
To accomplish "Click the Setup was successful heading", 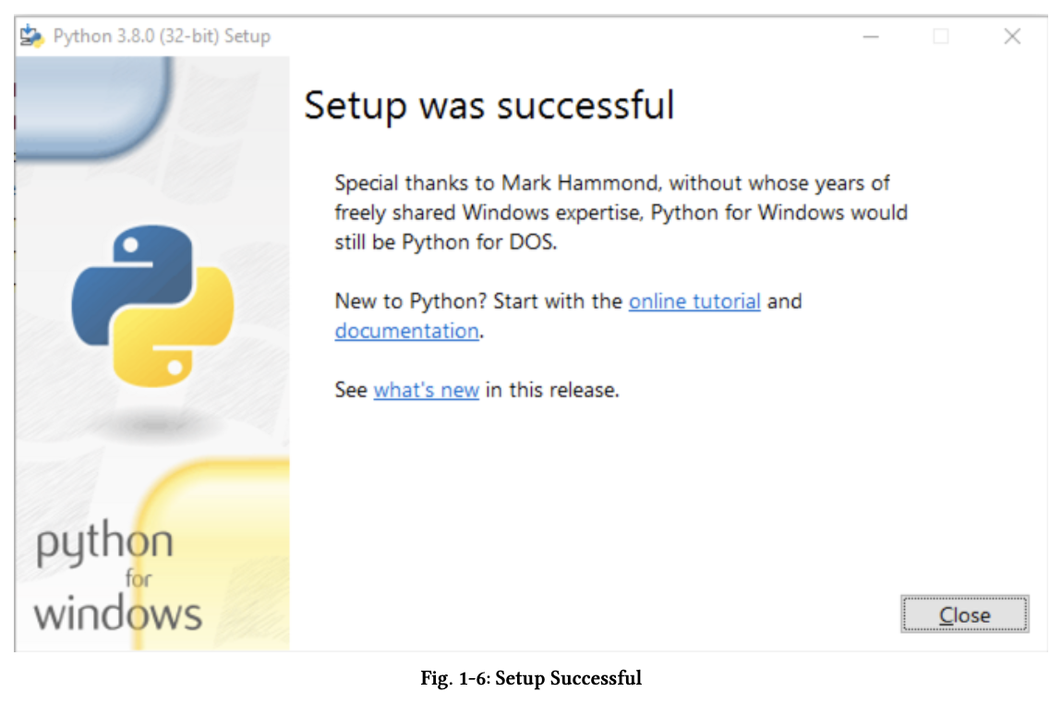I will click(x=489, y=106).
